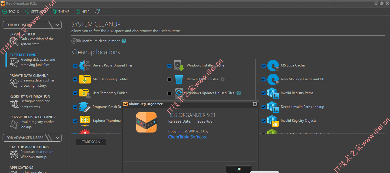This screenshot has height=173, width=390.
Task: Click the notifications bell icon
Action: (x=97, y=12)
